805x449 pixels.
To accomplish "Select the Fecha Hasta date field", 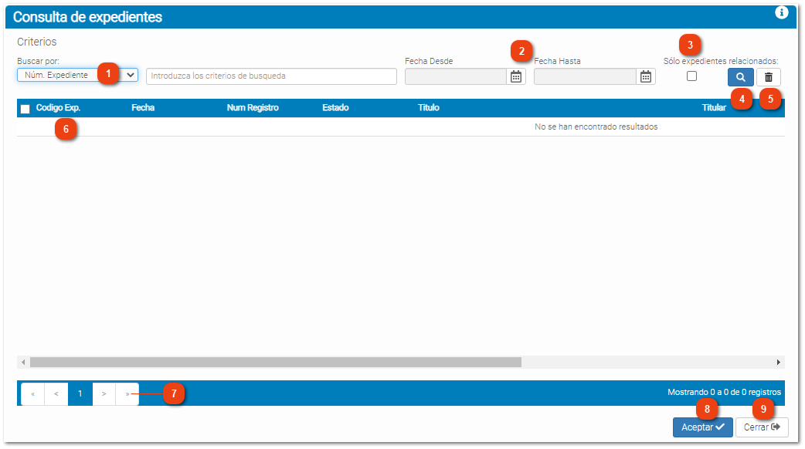I will [586, 76].
